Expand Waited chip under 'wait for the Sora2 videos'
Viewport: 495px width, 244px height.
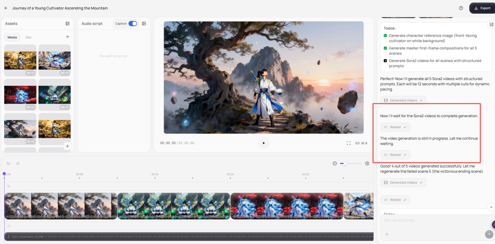pos(395,127)
